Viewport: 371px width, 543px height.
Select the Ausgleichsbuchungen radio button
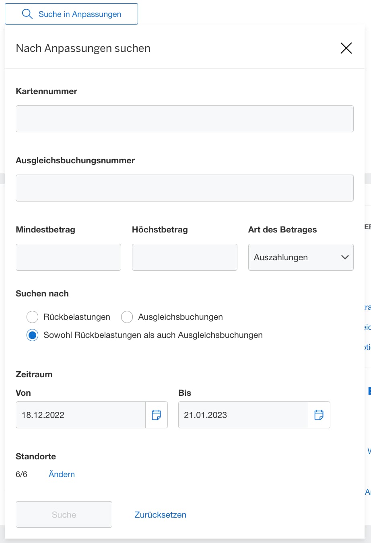127,317
